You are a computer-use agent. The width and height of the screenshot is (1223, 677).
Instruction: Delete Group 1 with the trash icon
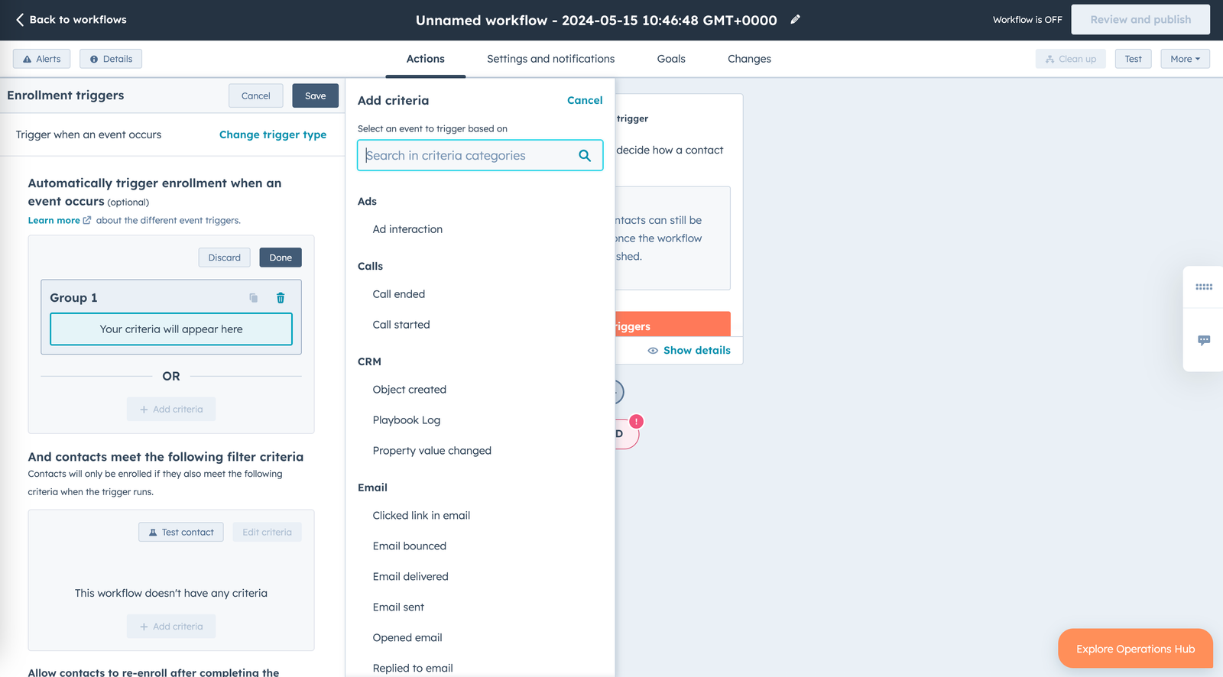click(281, 298)
